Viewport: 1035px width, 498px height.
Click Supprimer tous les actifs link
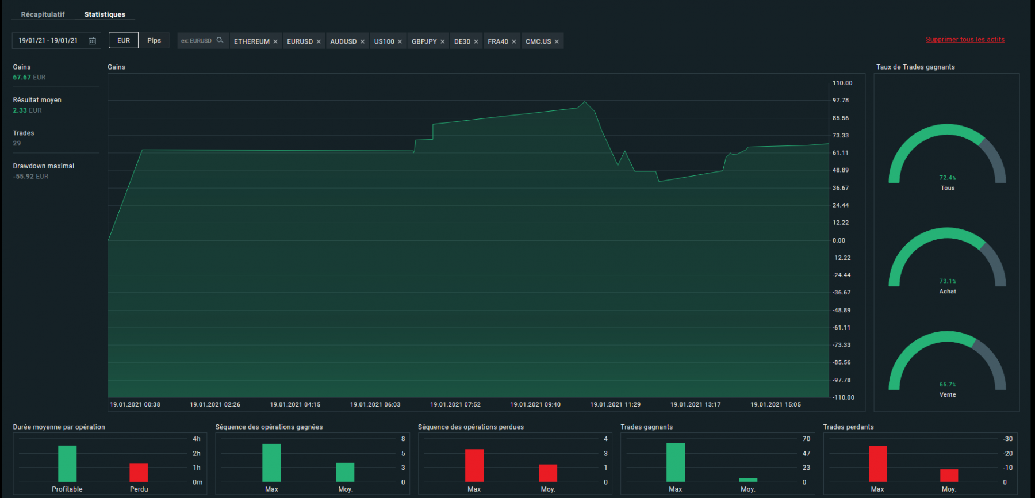tap(965, 40)
